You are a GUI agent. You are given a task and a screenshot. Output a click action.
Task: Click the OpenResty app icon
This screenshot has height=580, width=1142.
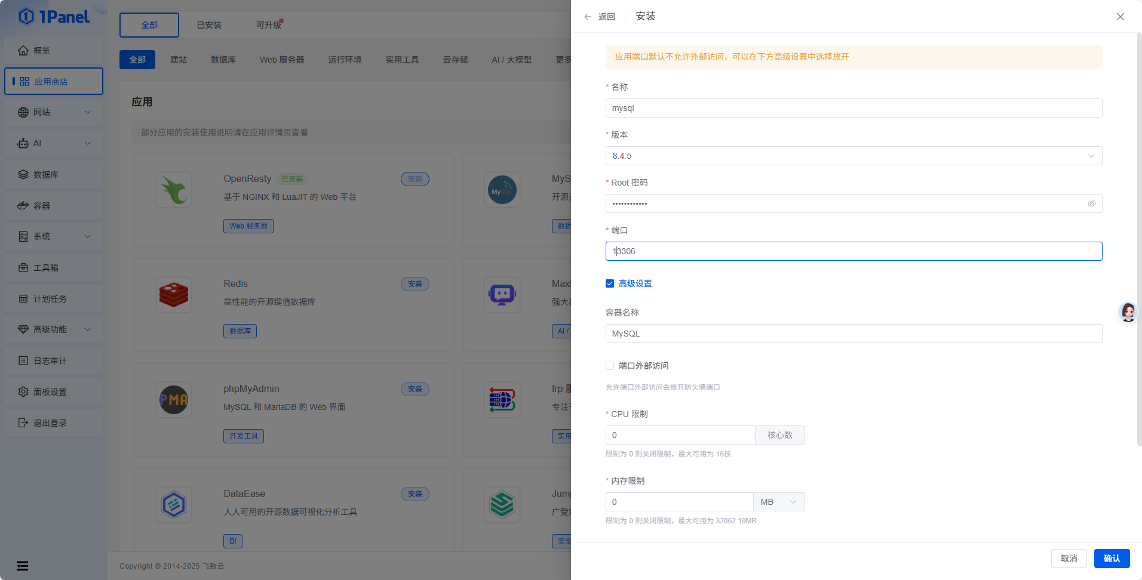click(x=174, y=190)
